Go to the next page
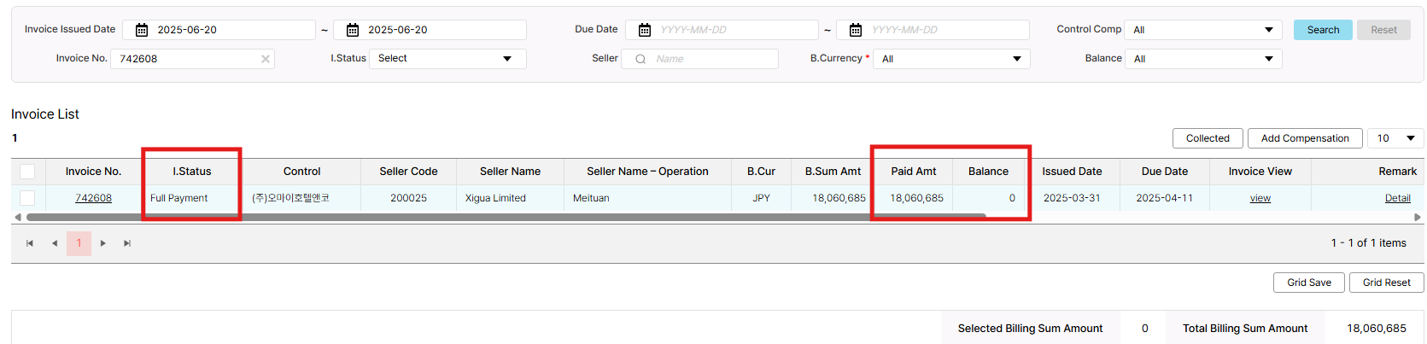 click(x=103, y=243)
